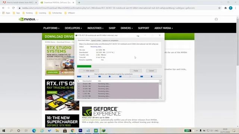
Task: Click the connections list scrollbar down arrow
Action: click(x=160, y=98)
